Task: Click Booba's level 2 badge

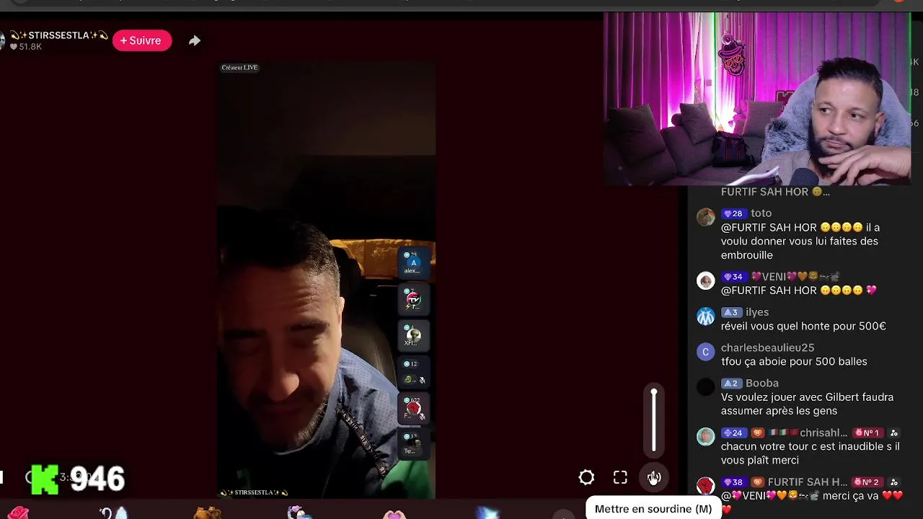Action: [x=730, y=383]
